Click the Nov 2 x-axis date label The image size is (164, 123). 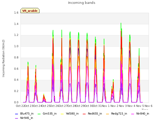click(114, 106)
